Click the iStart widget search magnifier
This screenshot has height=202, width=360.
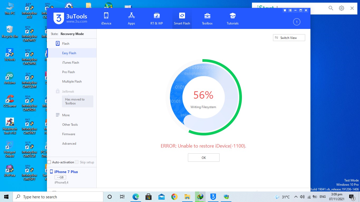pyautogui.click(x=331, y=8)
